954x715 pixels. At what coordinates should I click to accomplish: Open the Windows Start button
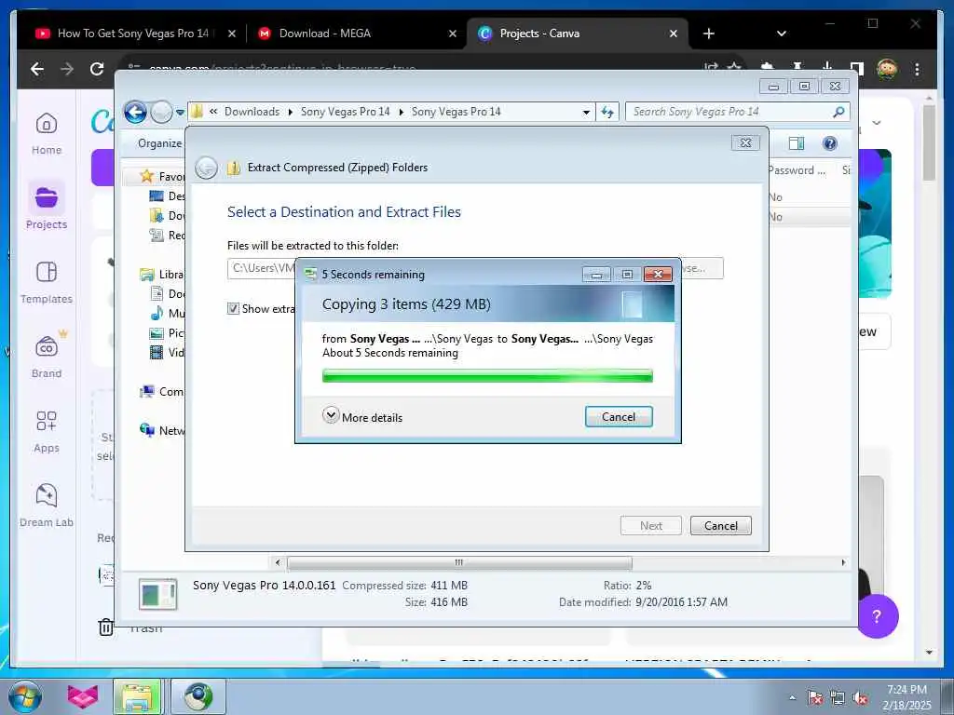(x=25, y=696)
